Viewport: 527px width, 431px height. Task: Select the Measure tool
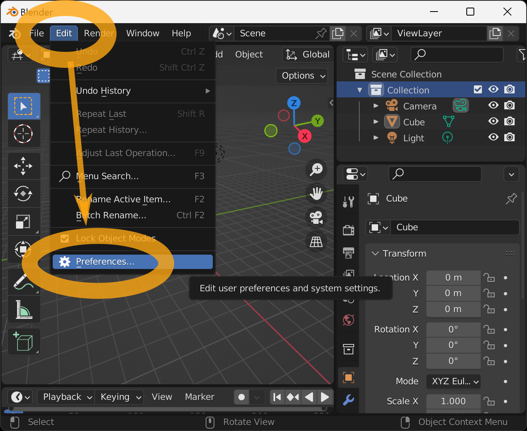pos(24,309)
